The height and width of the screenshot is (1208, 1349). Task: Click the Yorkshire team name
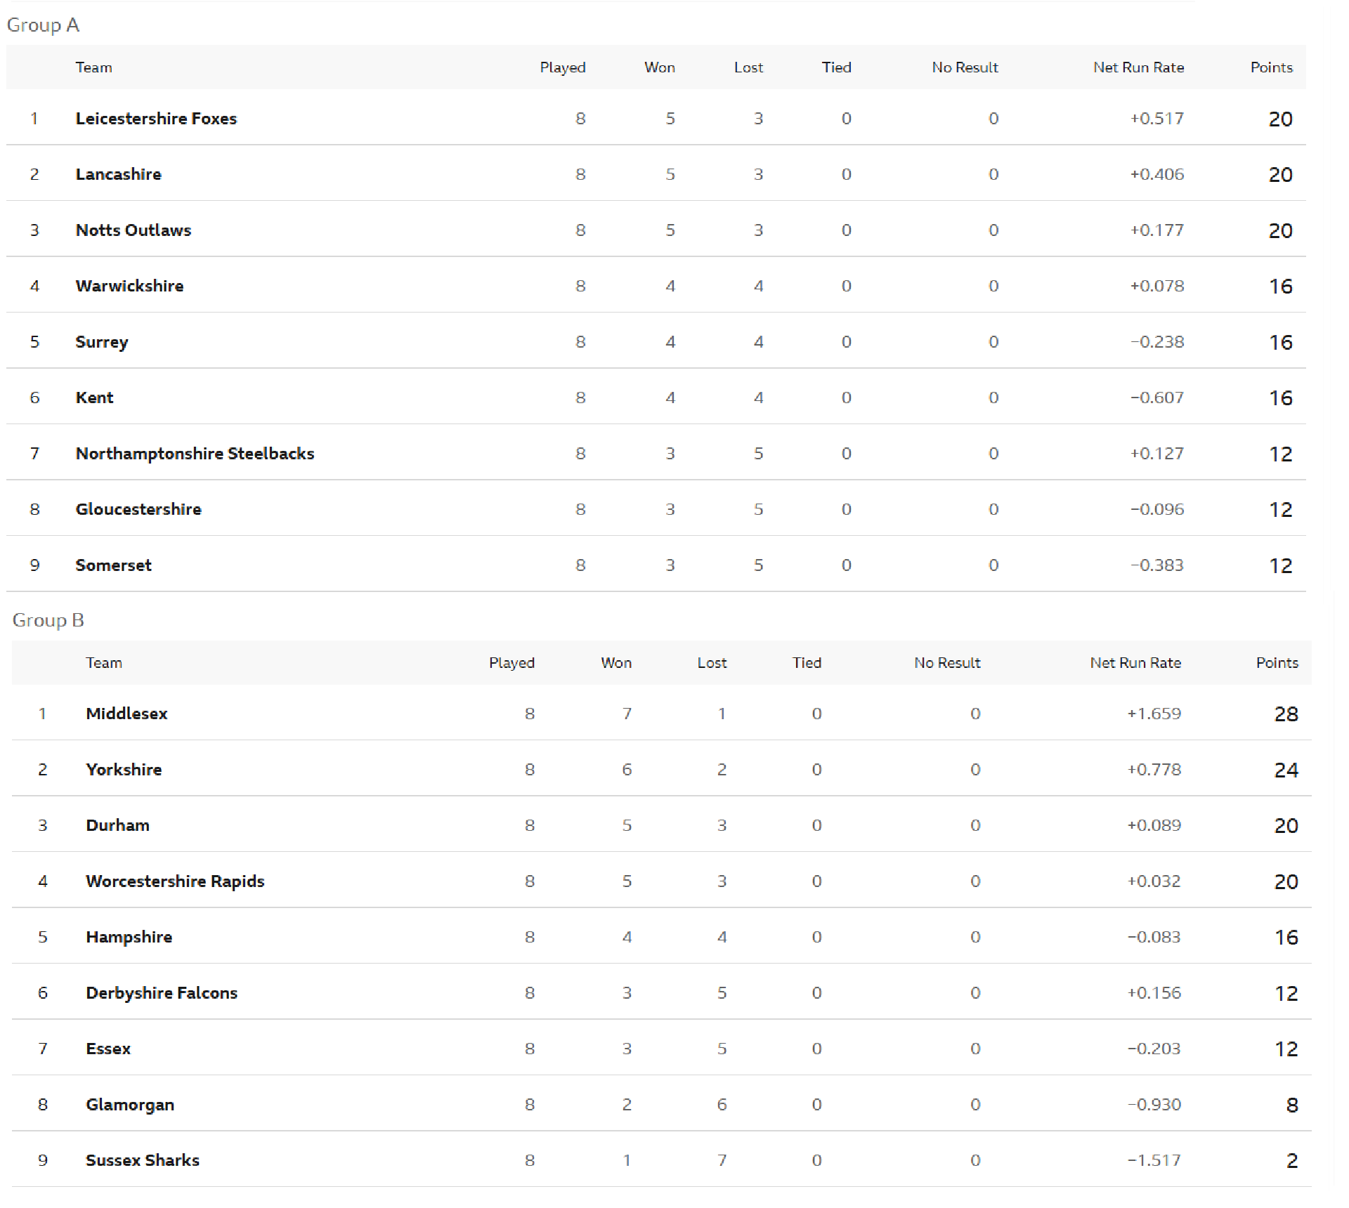124,770
